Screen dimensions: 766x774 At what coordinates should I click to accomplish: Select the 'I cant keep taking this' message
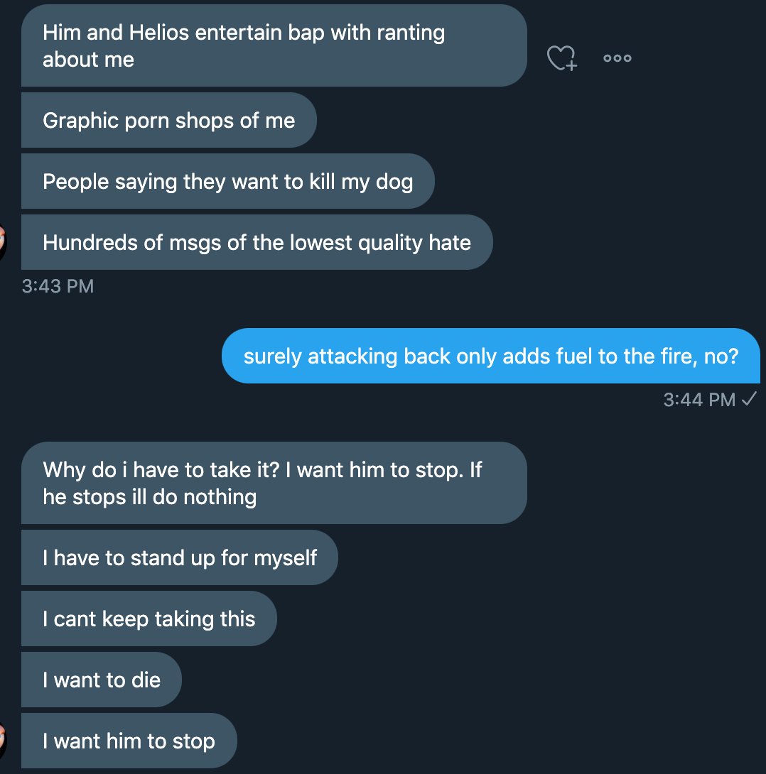[149, 619]
